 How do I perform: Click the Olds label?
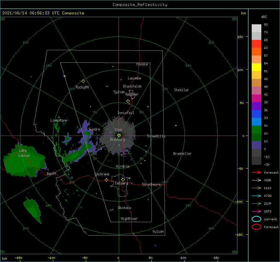[119, 130]
